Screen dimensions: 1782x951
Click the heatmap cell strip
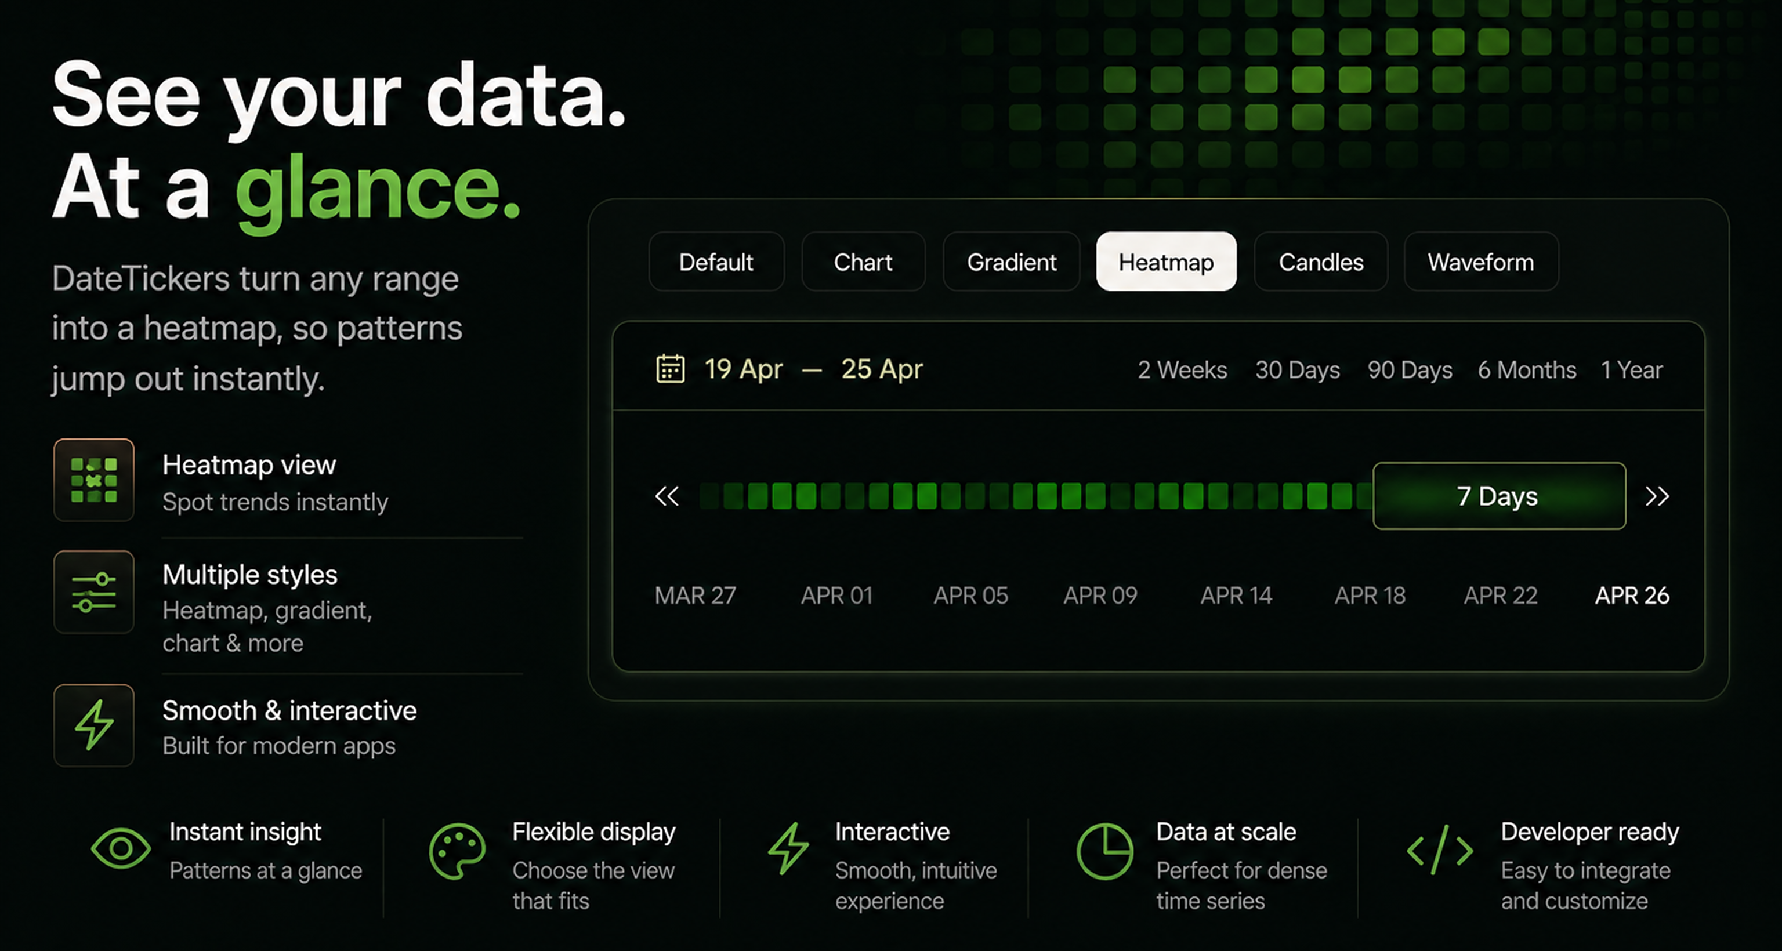click(1035, 496)
